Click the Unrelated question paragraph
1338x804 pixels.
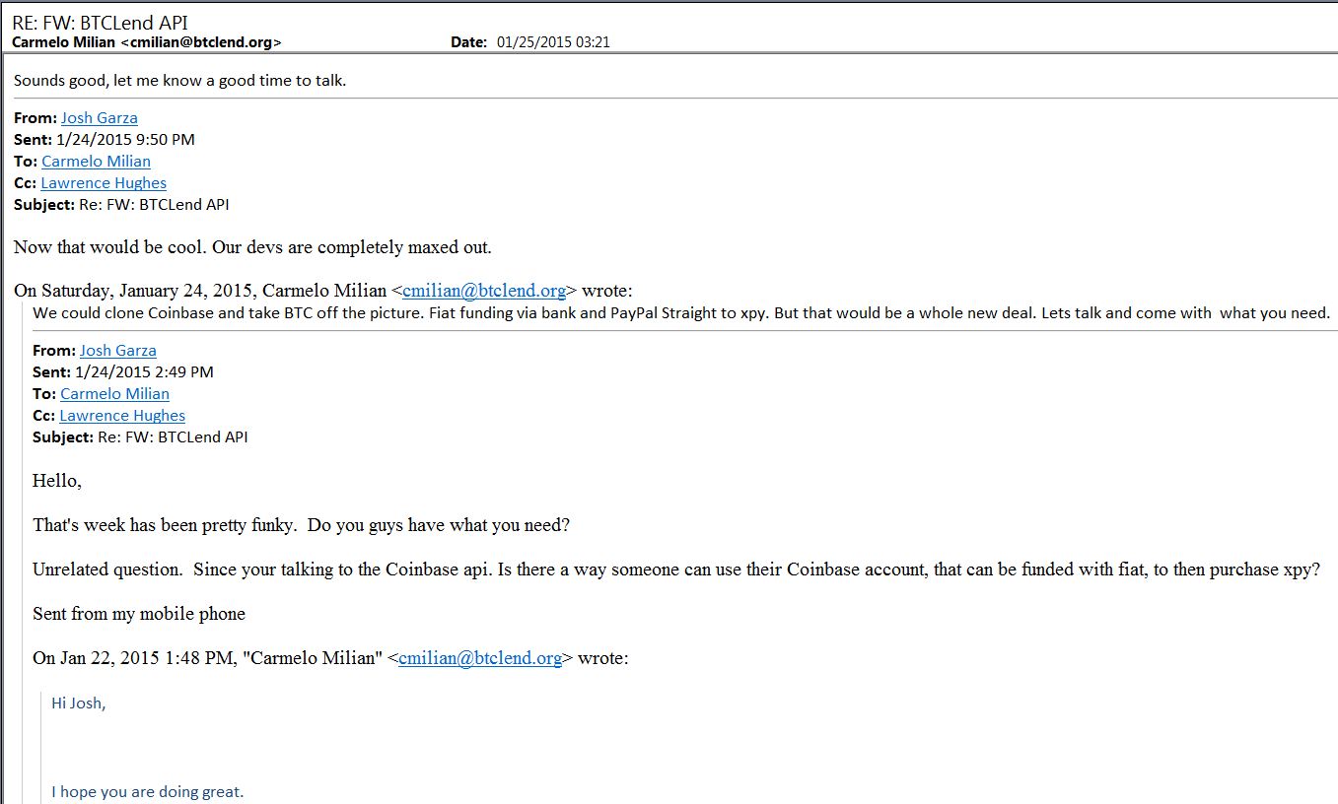click(676, 569)
